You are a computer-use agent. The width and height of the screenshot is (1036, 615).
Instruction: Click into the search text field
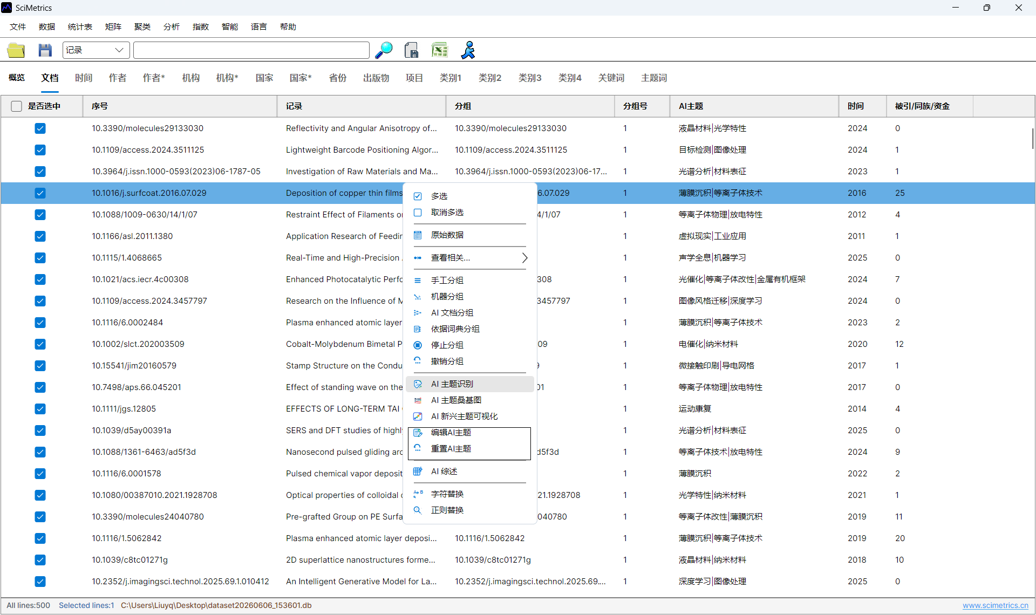click(x=251, y=50)
